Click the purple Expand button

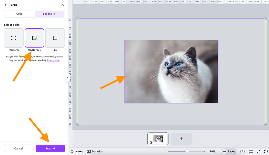pyautogui.click(x=50, y=149)
